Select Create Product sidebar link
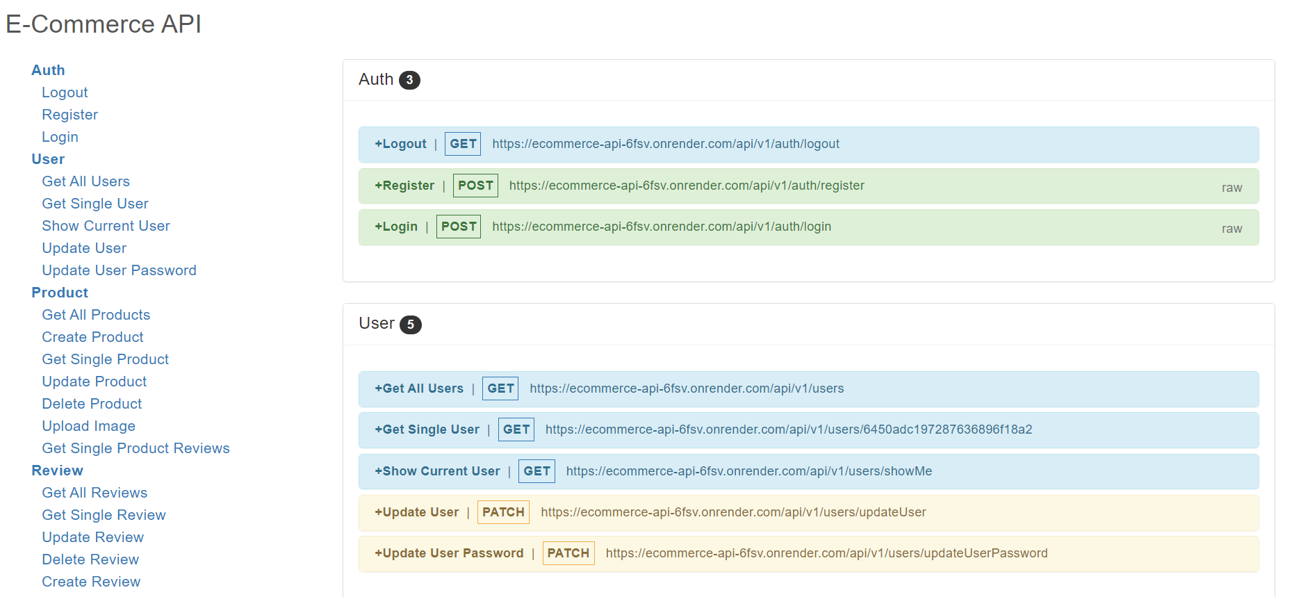 pos(92,337)
